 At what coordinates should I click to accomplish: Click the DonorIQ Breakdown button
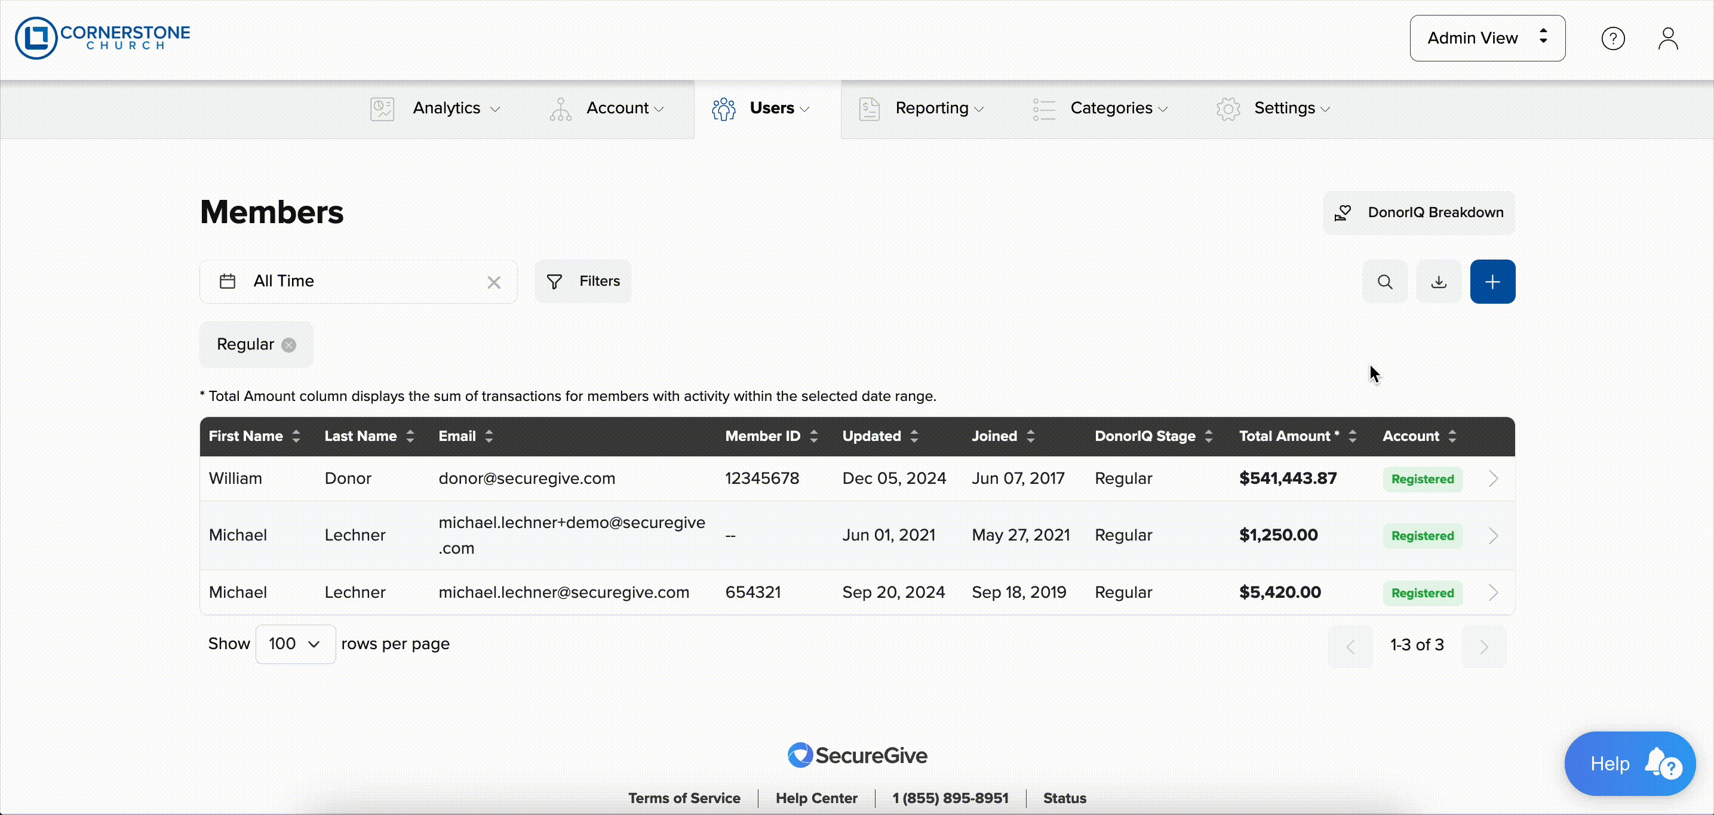[1418, 213]
